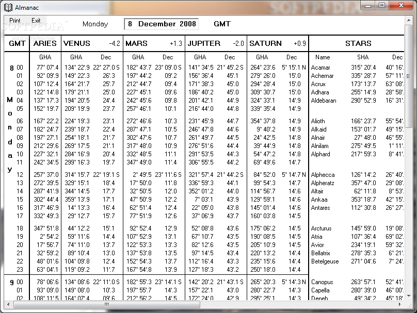Screen dimensions: 417x313
Task: Select star name Alpheratz
Action: (x=323, y=183)
